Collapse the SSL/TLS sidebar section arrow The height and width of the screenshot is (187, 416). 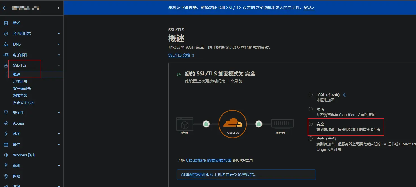pyautogui.click(x=59, y=66)
